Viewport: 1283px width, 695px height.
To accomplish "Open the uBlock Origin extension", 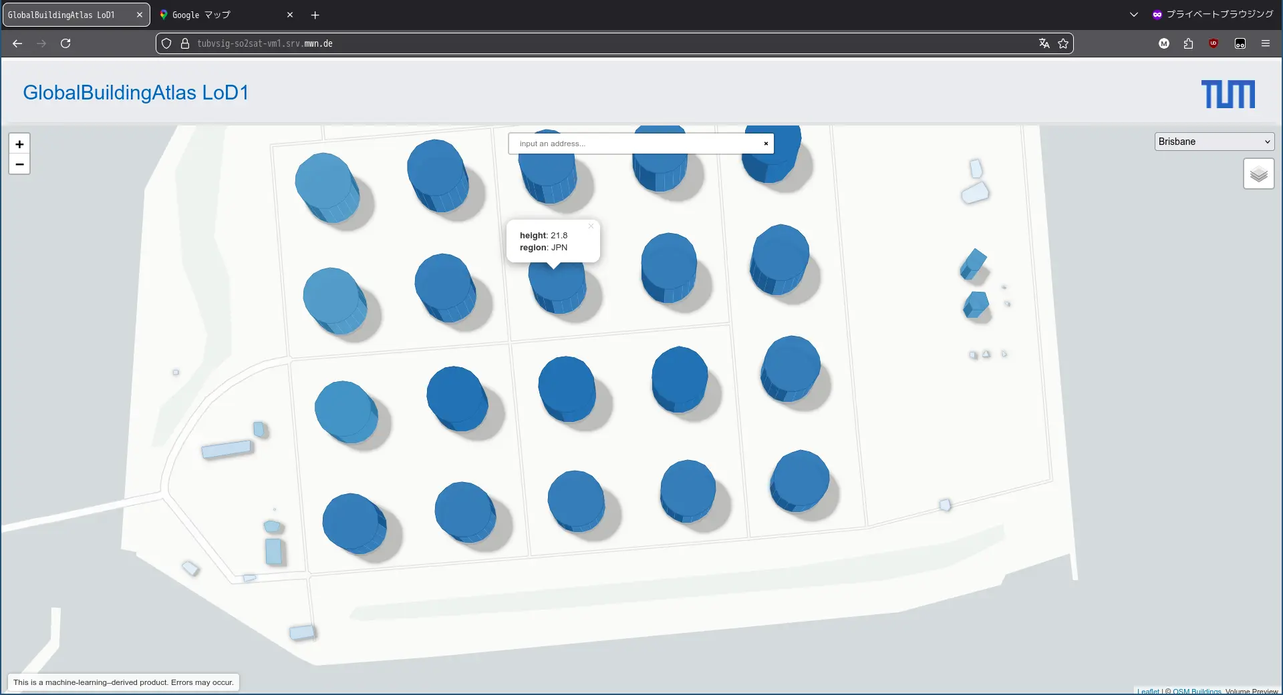I will 1214,43.
